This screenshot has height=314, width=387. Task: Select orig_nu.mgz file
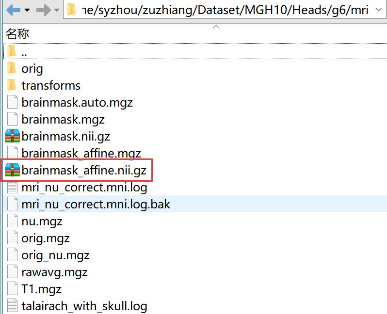(x=56, y=255)
